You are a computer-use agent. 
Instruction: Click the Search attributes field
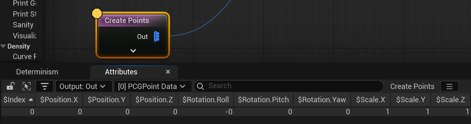[x=291, y=86]
